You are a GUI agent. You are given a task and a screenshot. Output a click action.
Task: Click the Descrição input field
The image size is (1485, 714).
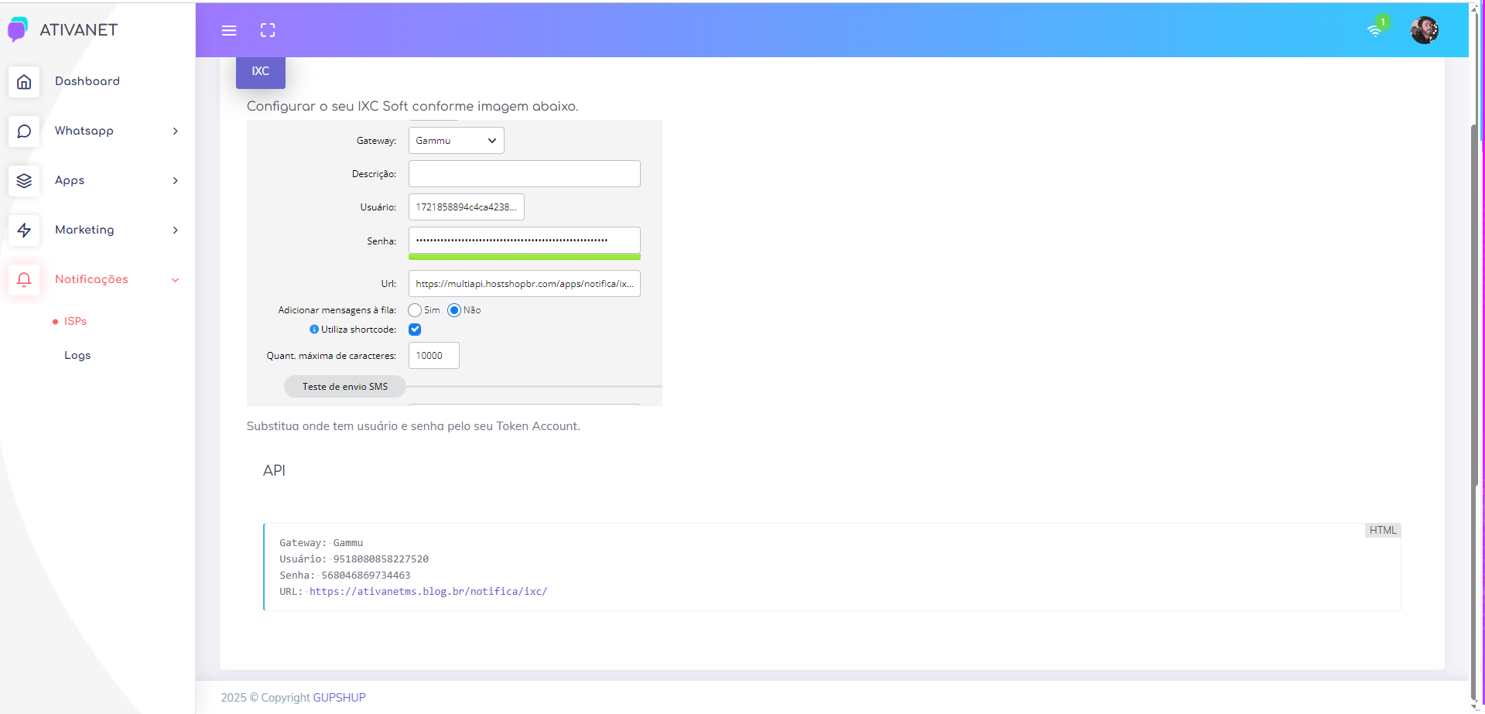click(x=525, y=173)
